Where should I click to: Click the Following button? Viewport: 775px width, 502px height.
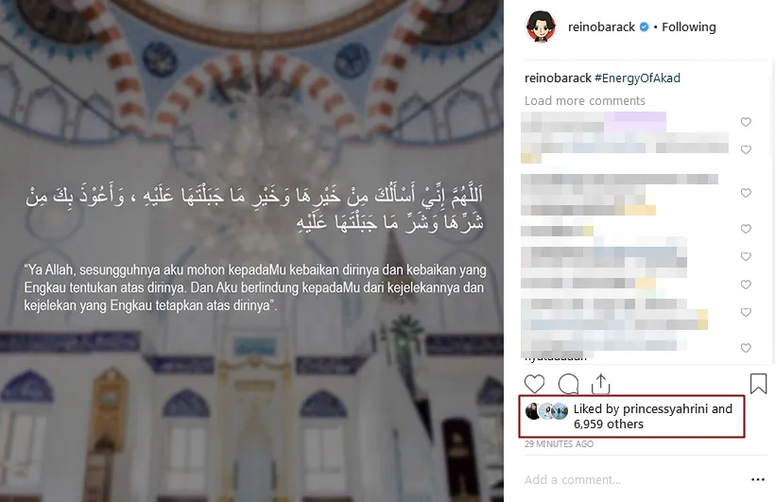[688, 27]
